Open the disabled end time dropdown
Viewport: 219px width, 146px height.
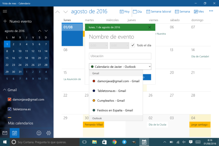click(119, 45)
